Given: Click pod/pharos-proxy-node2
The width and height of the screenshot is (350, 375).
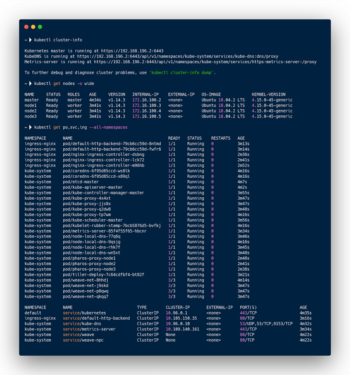Looking at the screenshot, I should (x=89, y=264).
